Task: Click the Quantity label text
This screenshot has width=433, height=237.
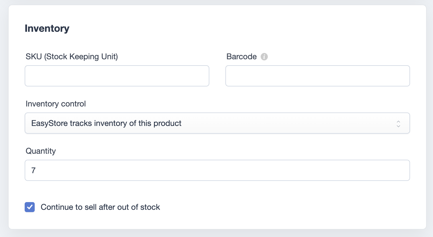Action: pyautogui.click(x=41, y=151)
